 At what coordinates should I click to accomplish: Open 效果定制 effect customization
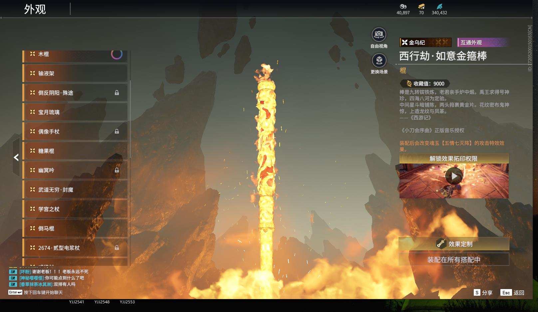pos(454,244)
